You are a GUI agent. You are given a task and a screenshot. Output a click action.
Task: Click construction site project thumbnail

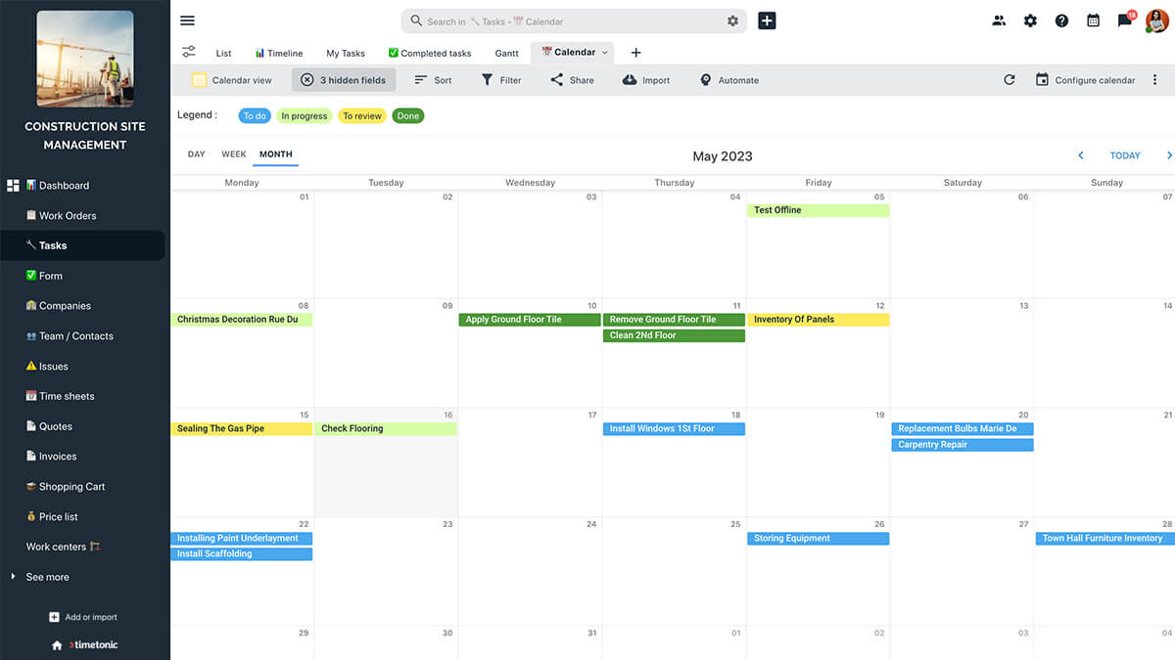85,59
